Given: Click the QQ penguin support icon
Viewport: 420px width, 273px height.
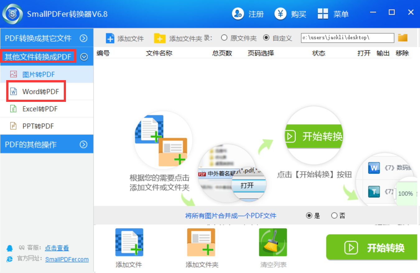Looking at the screenshot, I should point(10,248).
